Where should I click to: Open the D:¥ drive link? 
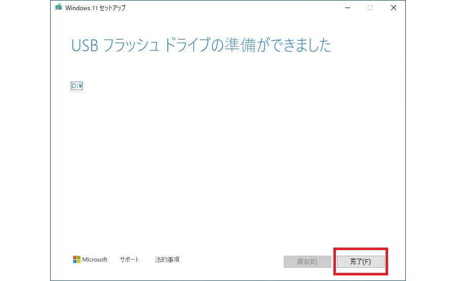click(77, 86)
